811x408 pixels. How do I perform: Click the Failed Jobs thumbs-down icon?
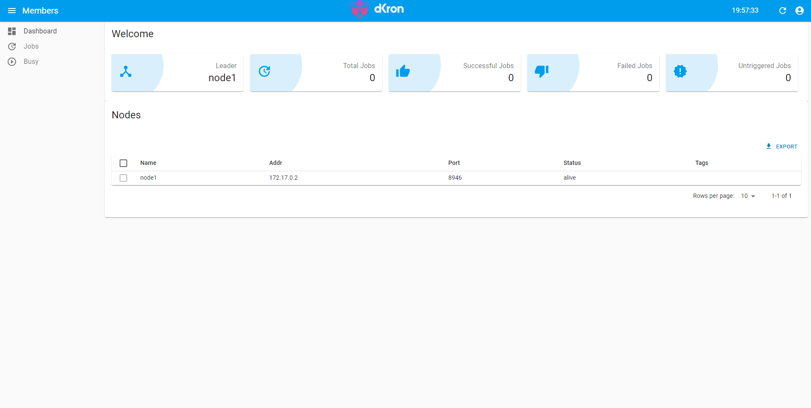541,71
